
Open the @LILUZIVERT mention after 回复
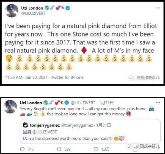tap(45, 132)
